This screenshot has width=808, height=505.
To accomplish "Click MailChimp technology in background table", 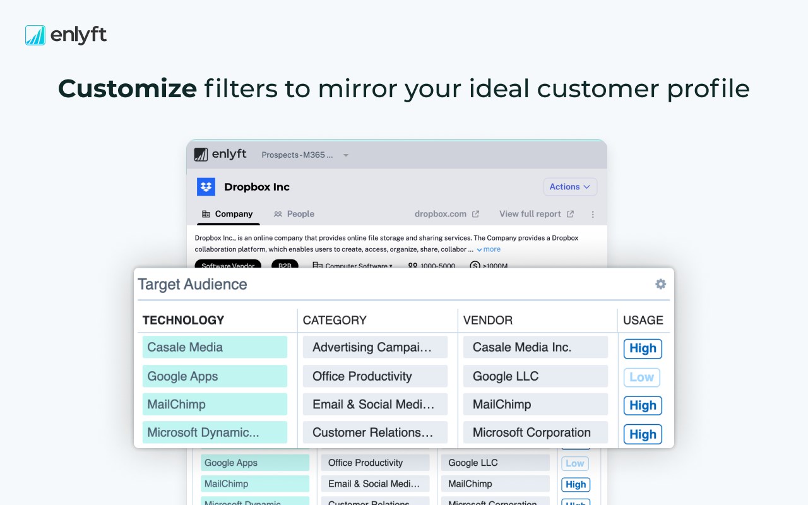I will tap(255, 484).
